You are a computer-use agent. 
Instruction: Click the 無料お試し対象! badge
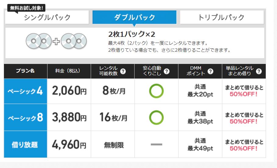pyautogui.click(x=26, y=8)
